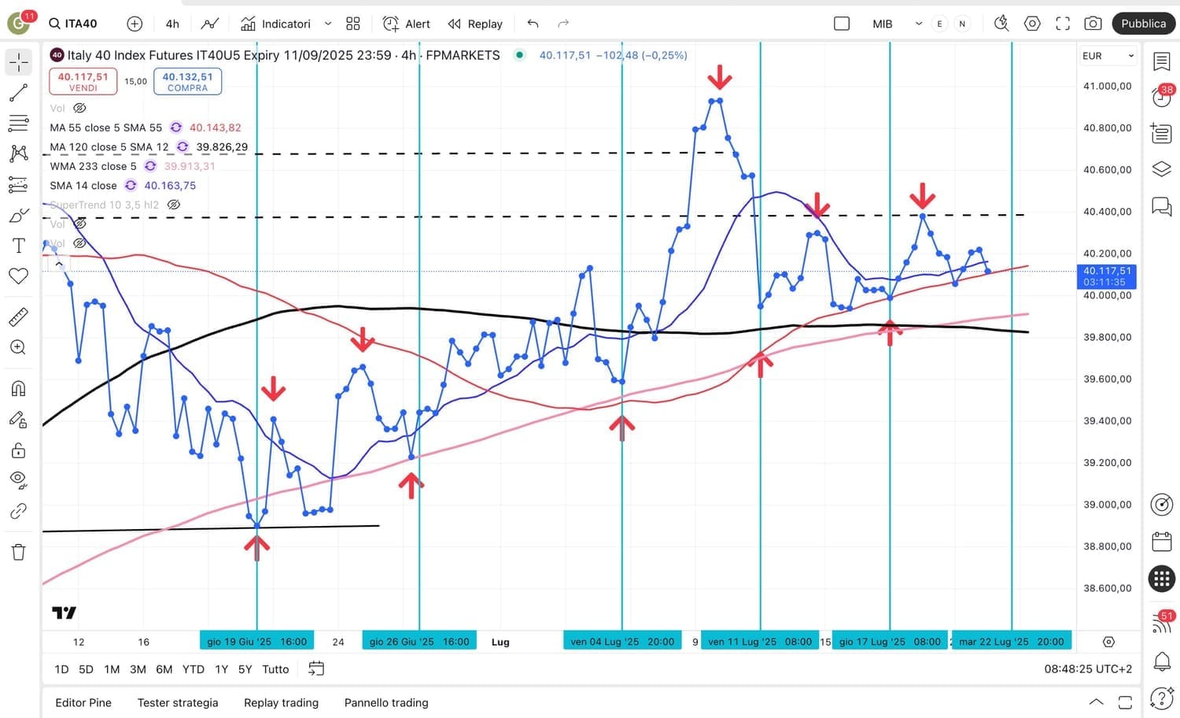The width and height of the screenshot is (1180, 718).
Task: Open the alerts panel
Action: (x=1162, y=97)
